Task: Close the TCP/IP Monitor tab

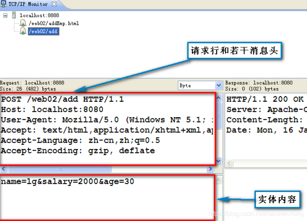Action: tap(54, 4)
